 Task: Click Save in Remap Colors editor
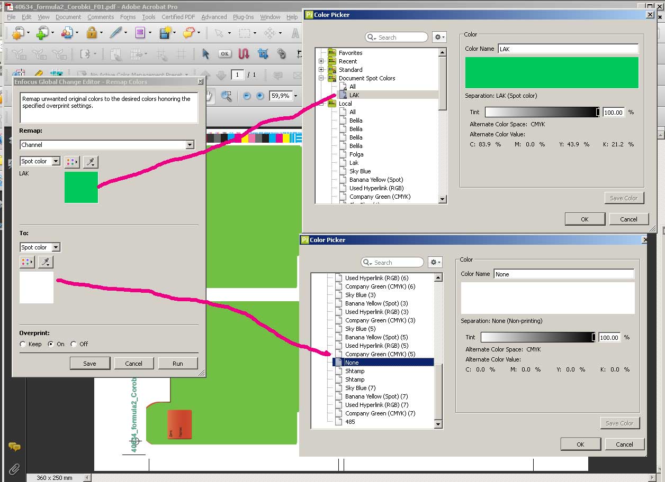coord(90,363)
